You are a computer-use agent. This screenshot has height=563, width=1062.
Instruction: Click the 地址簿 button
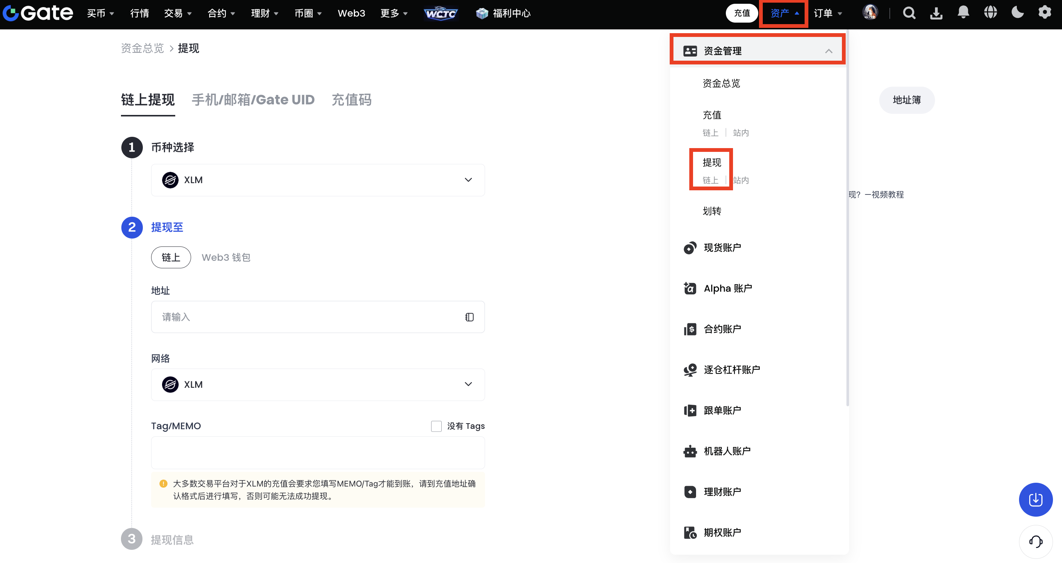(906, 100)
